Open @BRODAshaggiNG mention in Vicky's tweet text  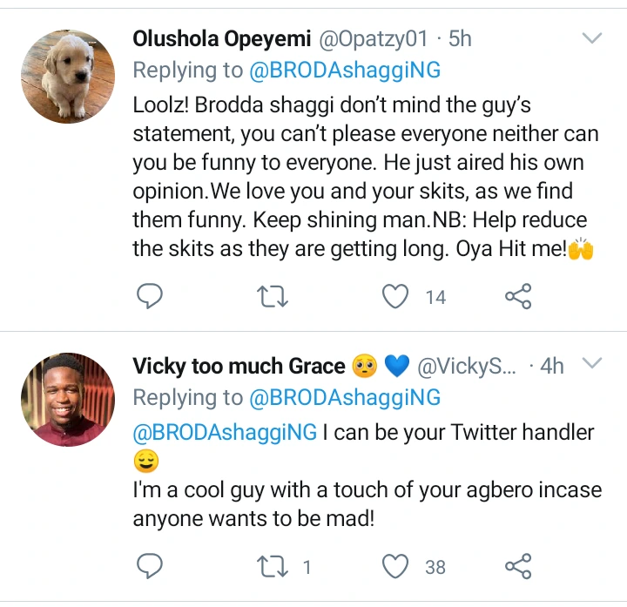225,431
